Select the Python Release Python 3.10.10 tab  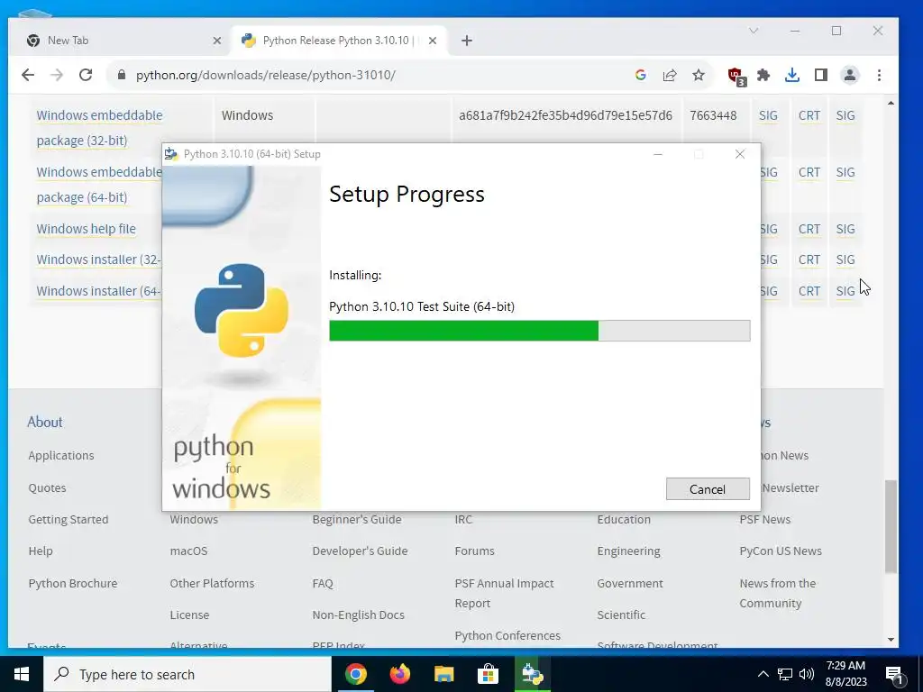(339, 40)
